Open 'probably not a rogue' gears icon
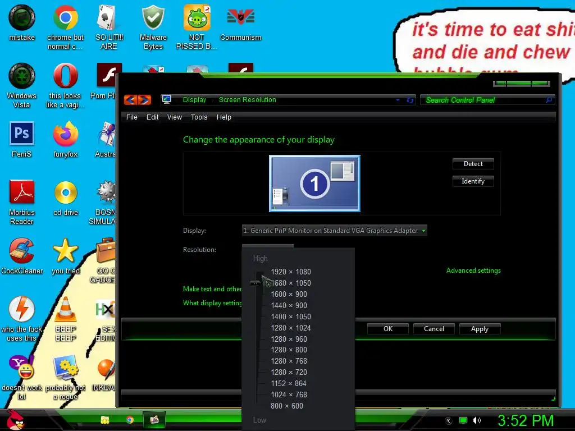 [x=65, y=377]
